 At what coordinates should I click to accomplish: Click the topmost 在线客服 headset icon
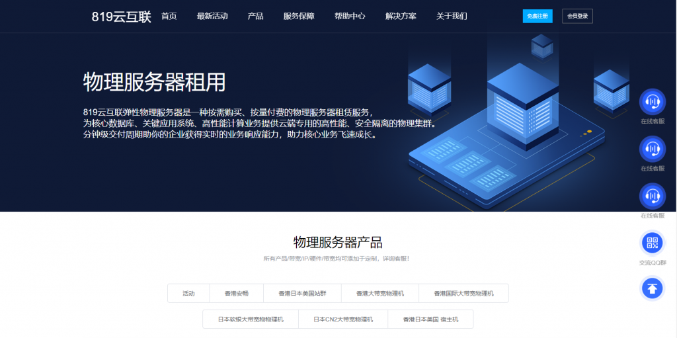pos(652,102)
